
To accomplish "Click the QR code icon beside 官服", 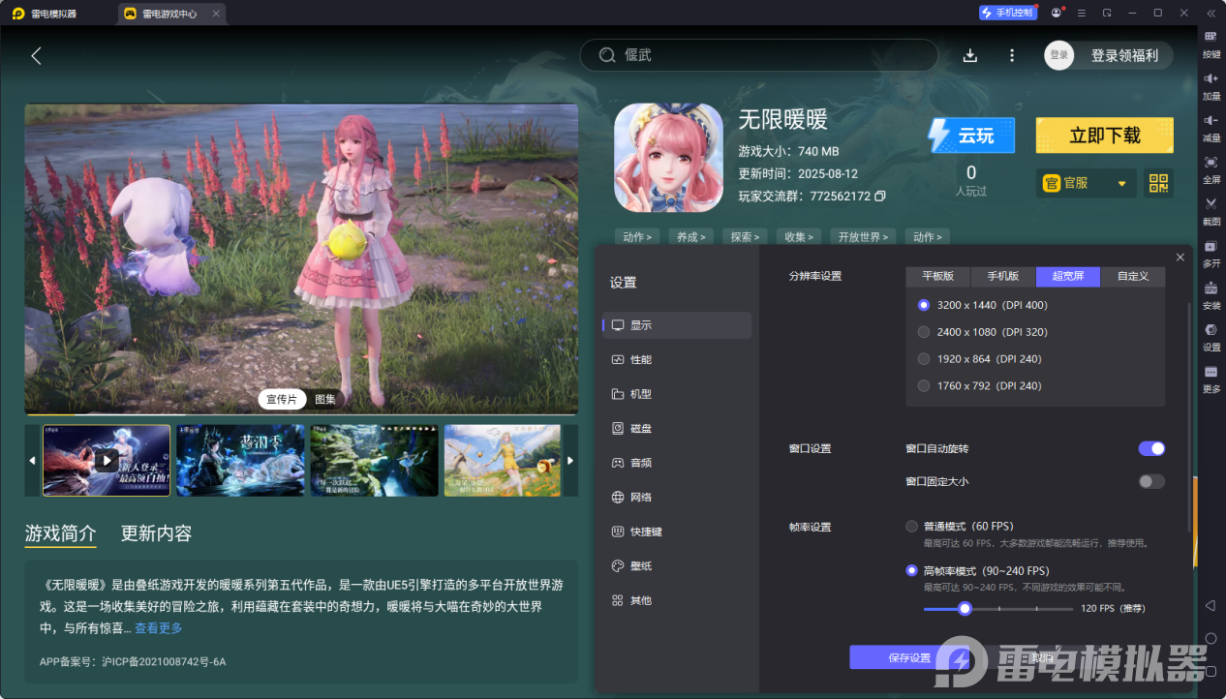I will (1158, 183).
